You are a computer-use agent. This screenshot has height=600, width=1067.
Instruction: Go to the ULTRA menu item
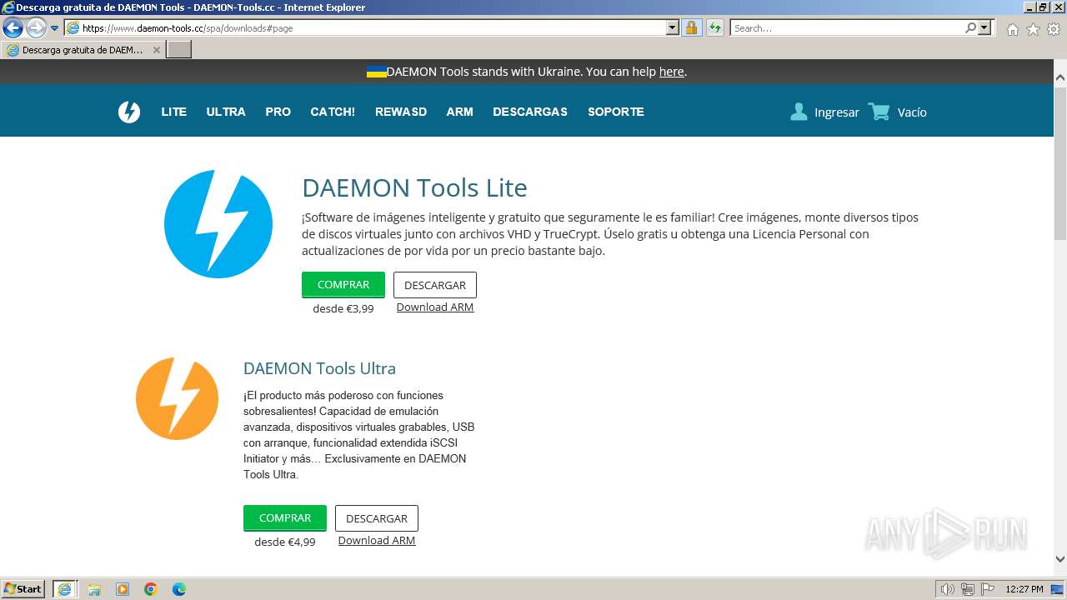[x=226, y=112]
